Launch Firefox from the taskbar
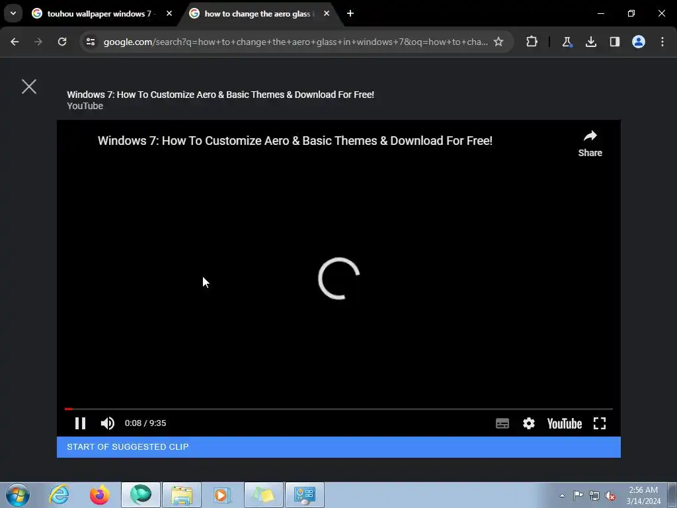The width and height of the screenshot is (677, 508). (100, 495)
